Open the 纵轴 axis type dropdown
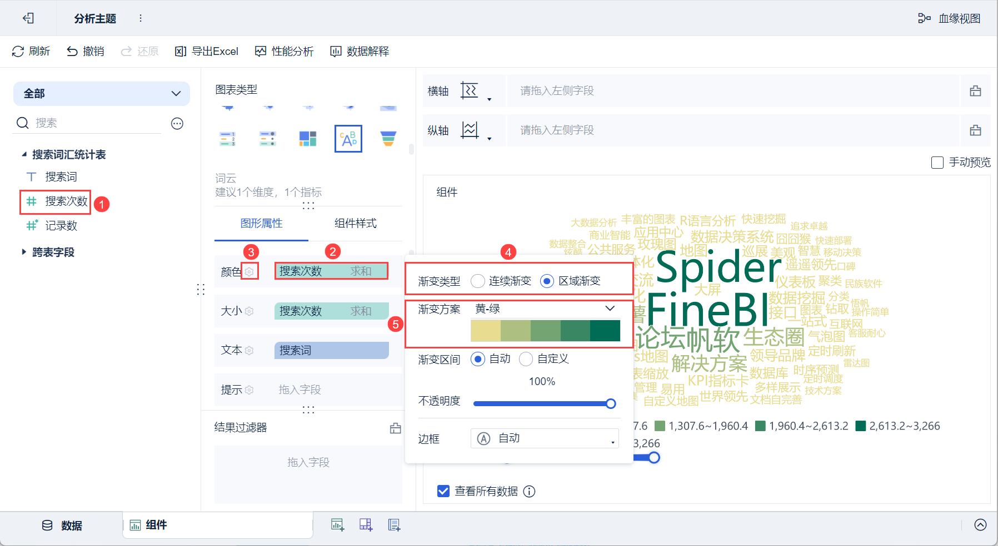Viewport: 998px width, 546px height. click(476, 130)
